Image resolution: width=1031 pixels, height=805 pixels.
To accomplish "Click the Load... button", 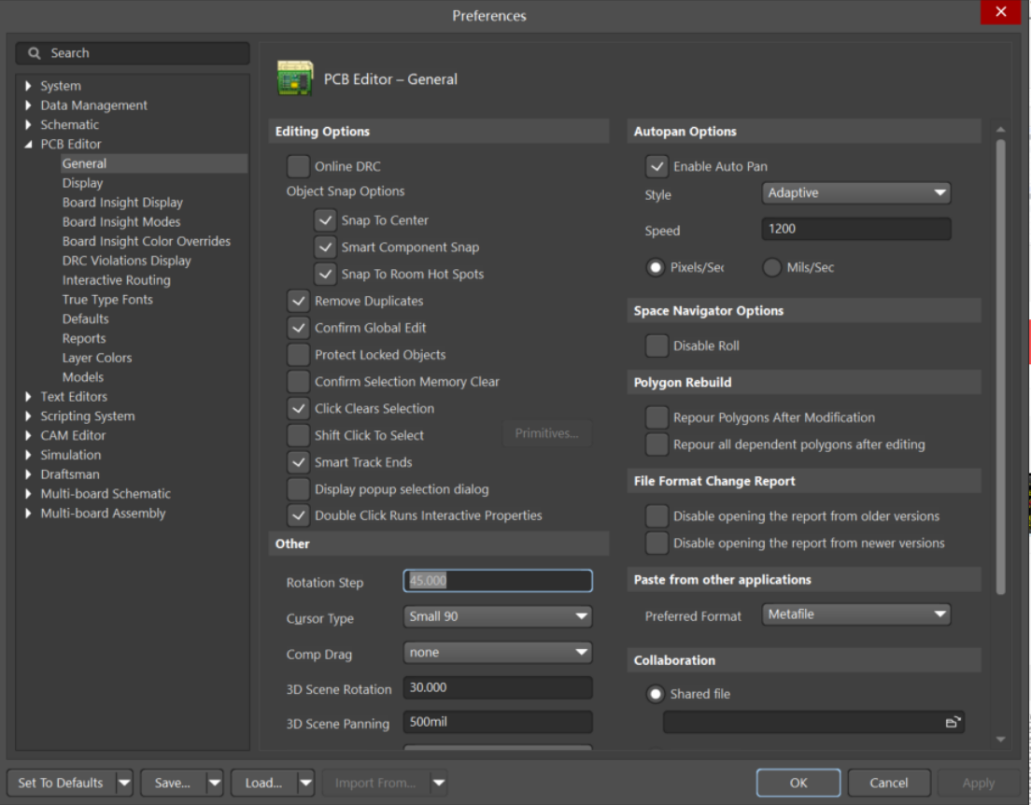I will pos(263,784).
